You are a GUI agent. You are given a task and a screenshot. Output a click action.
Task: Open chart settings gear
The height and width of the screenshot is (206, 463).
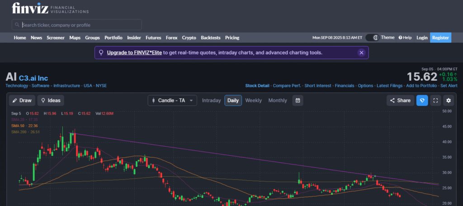tap(449, 101)
